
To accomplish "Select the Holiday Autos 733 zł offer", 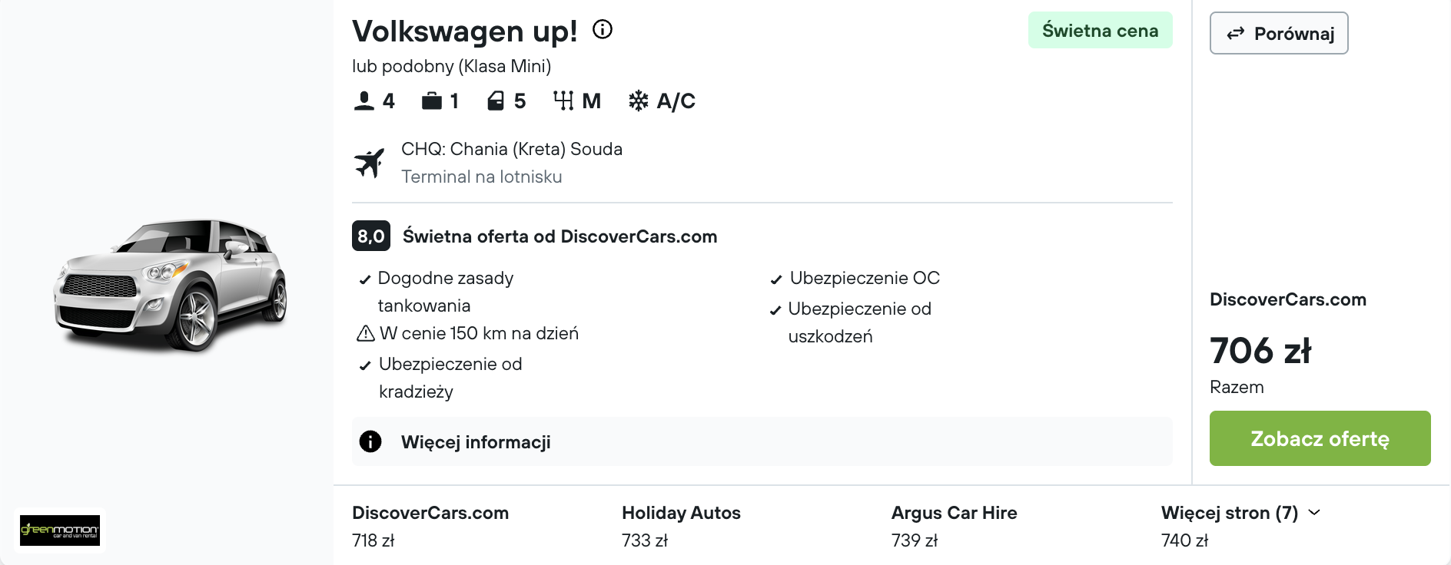I will click(x=681, y=527).
